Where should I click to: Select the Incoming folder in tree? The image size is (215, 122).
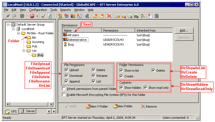38,42
